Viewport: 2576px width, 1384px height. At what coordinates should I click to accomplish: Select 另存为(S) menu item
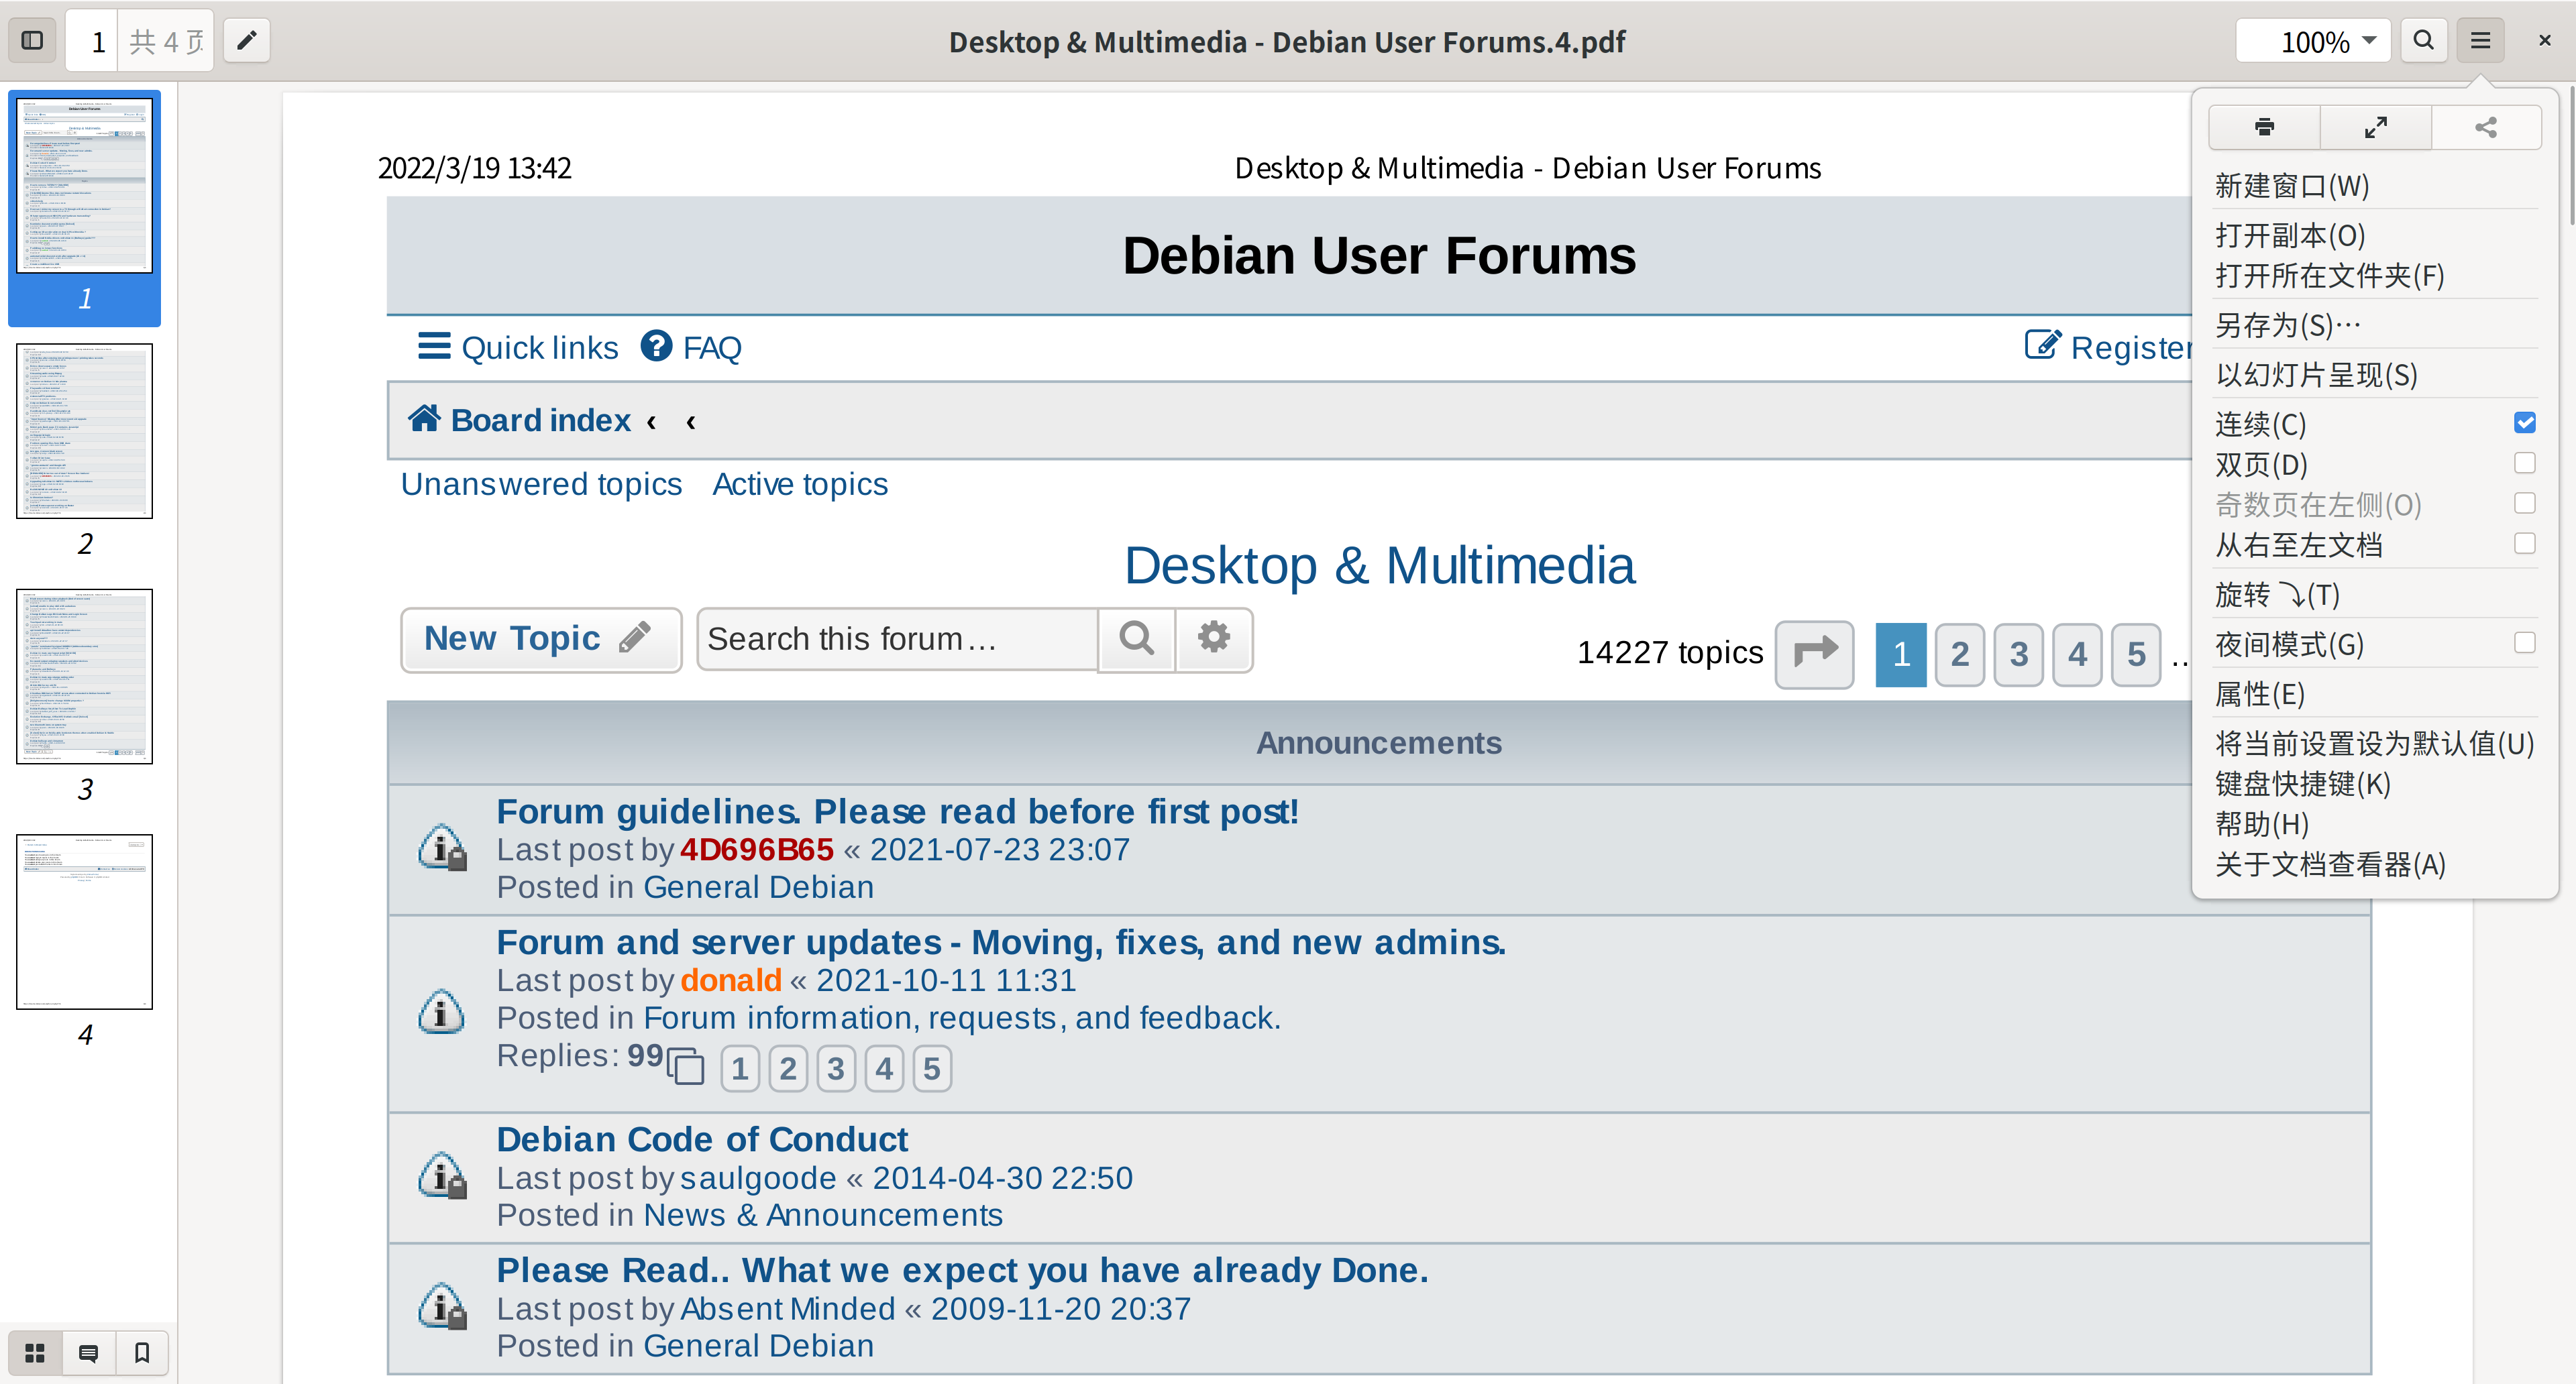(x=2374, y=326)
